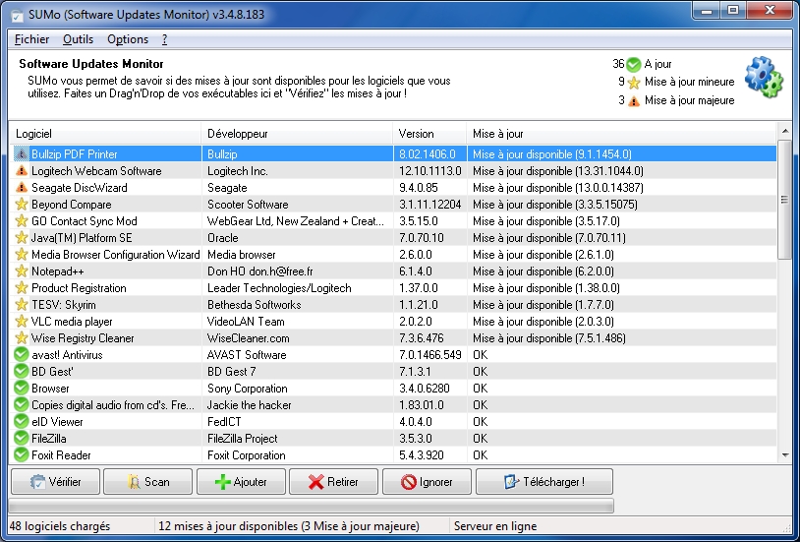Click the Sony Corporation developer cell
This screenshot has height=542, width=800.
(x=247, y=389)
